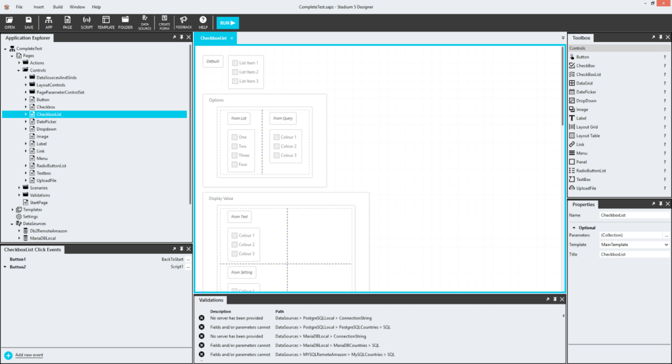Image resolution: width=672 pixels, height=364 pixels.
Task: Click the SCRIPT toolbar icon
Action: 87,23
